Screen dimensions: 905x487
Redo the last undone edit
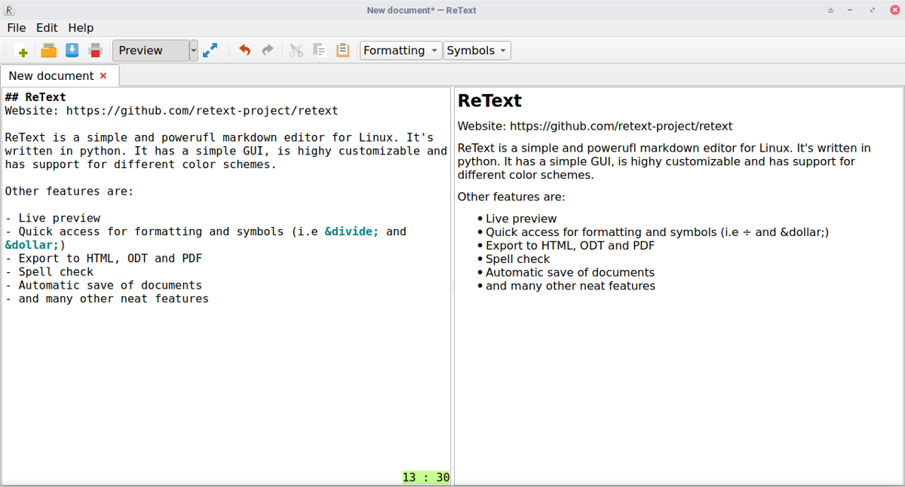[x=268, y=51]
